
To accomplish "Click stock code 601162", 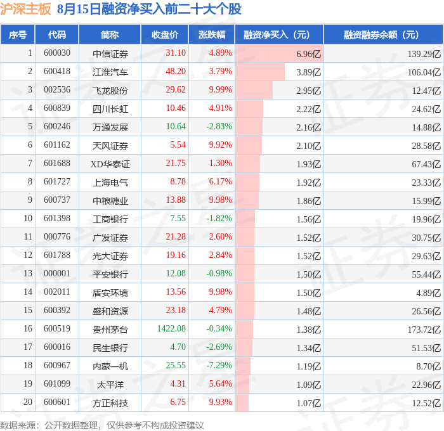I will [57, 145].
